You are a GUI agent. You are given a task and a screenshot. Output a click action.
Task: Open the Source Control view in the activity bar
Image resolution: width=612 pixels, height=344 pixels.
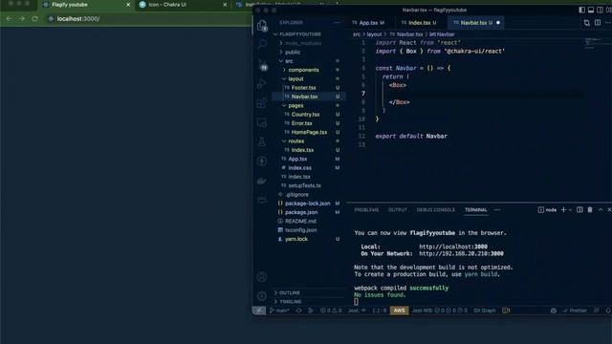(262, 64)
